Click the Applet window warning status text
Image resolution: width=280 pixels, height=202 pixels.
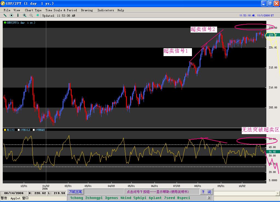[x=15, y=198]
